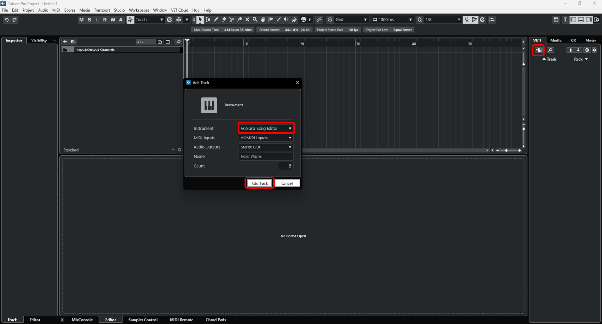Screen dimensions: 602x324
Task: Click Add Track Instrument icon in VSTi panel
Action: (539, 50)
